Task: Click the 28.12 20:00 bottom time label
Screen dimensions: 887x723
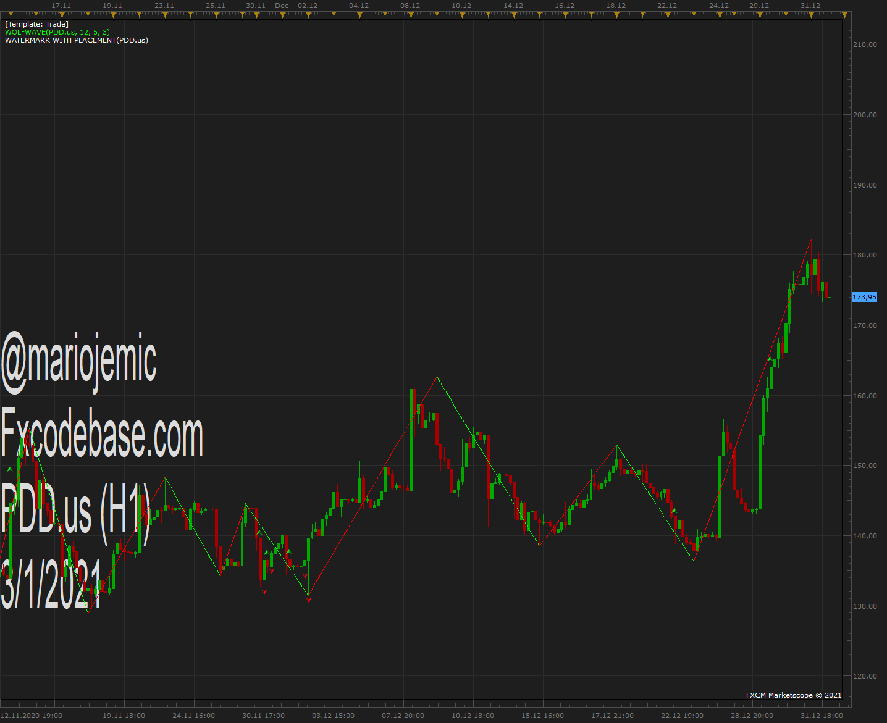Action: [x=752, y=716]
